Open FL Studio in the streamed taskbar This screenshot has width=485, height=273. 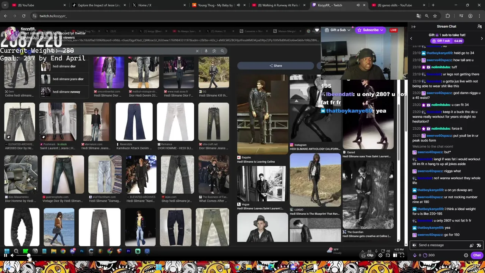(x=100, y=251)
